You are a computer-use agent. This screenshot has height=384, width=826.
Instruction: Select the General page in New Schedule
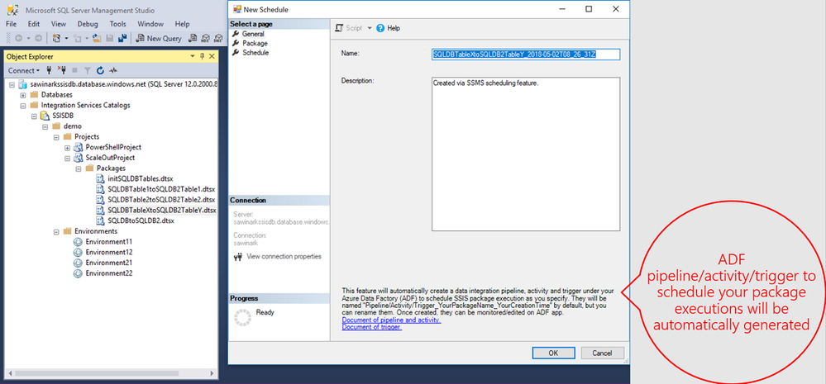(x=253, y=34)
